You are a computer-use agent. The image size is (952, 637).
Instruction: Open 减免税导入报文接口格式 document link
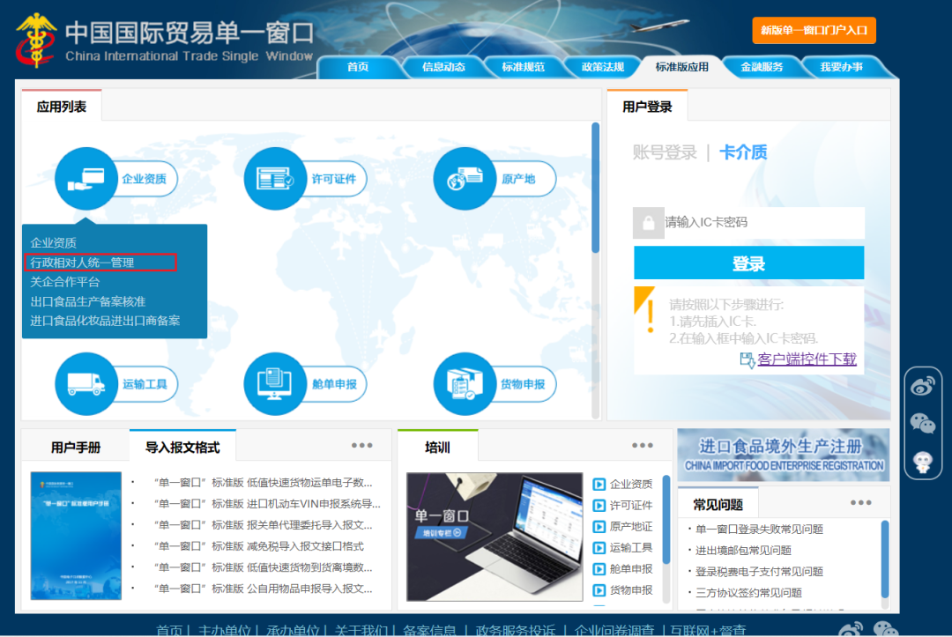(x=259, y=546)
